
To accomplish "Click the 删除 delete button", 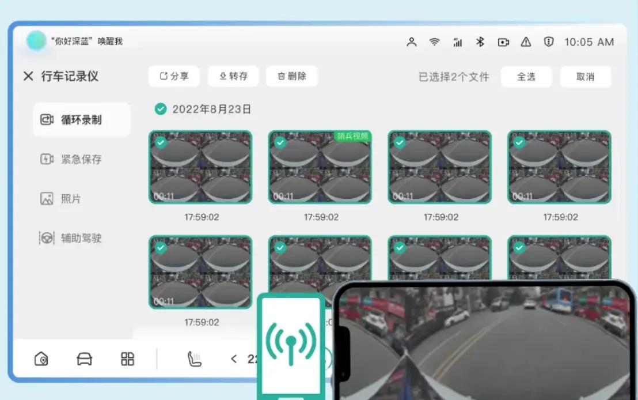I will [x=292, y=76].
